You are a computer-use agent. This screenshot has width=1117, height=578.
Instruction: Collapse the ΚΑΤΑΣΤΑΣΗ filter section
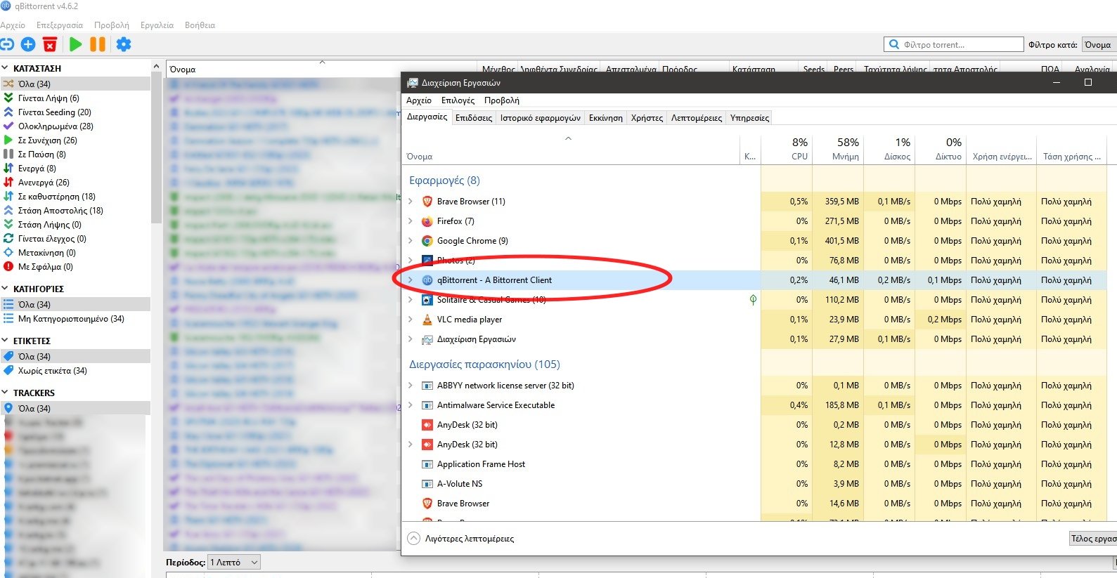[5, 68]
